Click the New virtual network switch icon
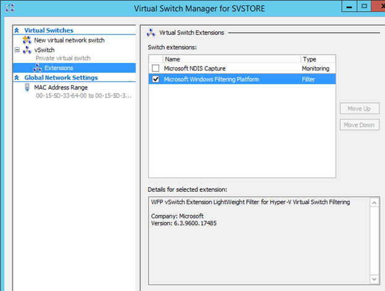385x291 pixels. tap(27, 40)
